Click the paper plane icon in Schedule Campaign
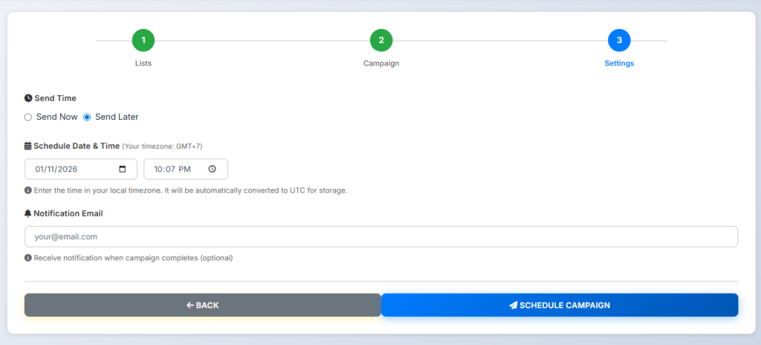The image size is (761, 345). point(513,305)
